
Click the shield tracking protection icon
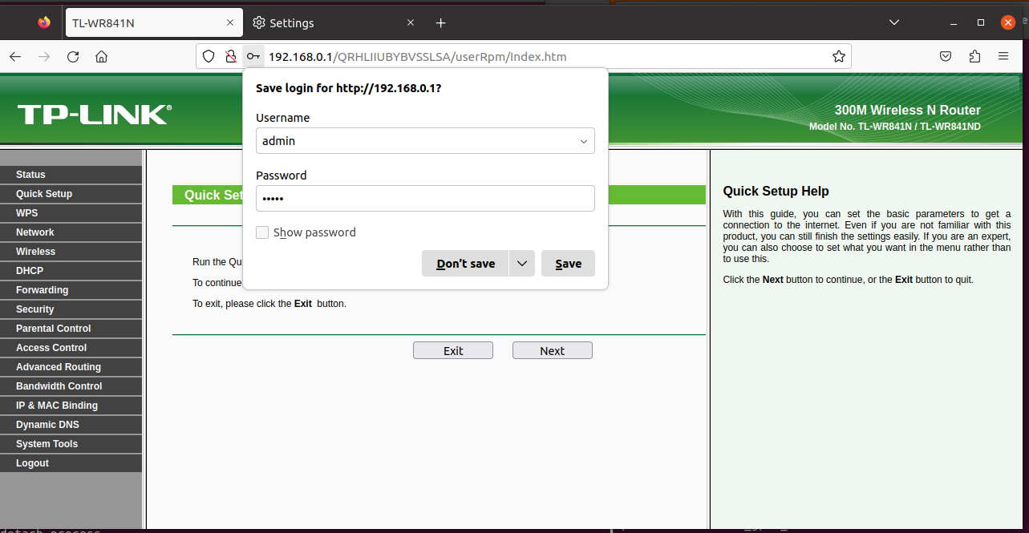(x=209, y=56)
